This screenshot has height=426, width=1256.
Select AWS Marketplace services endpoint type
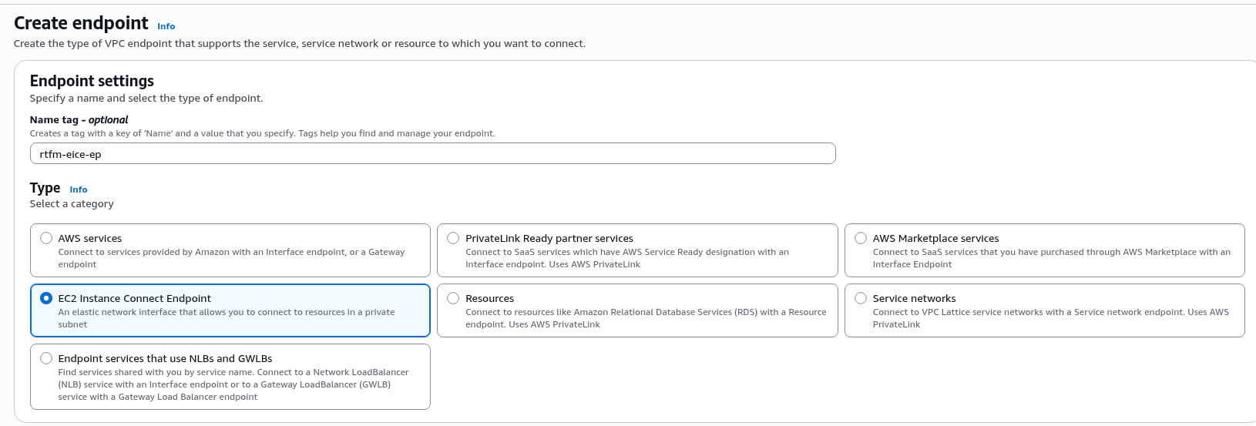click(x=861, y=238)
